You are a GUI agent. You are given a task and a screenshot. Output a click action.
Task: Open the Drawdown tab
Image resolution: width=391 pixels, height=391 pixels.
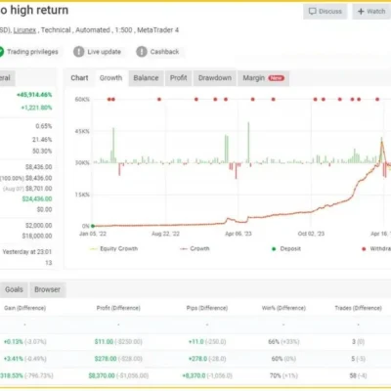[x=215, y=78]
